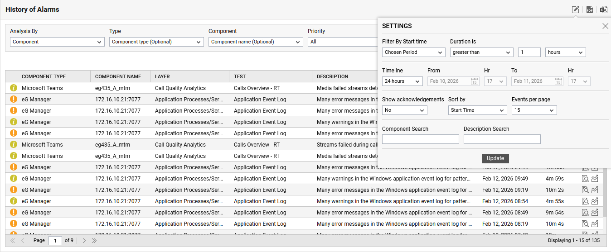Viewport: 611px width, 252px height.
Task: Change the Sort by dropdown
Action: pos(477,110)
